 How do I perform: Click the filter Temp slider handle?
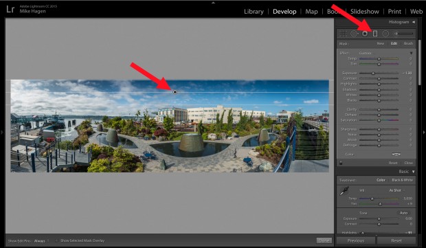tap(379, 59)
